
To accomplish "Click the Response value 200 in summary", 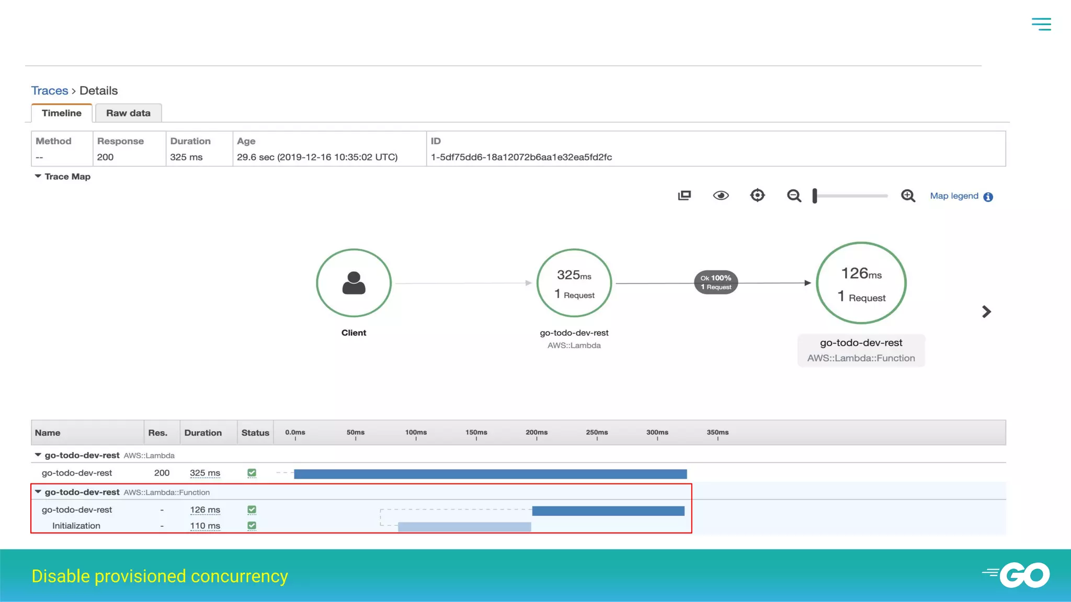I will [105, 157].
